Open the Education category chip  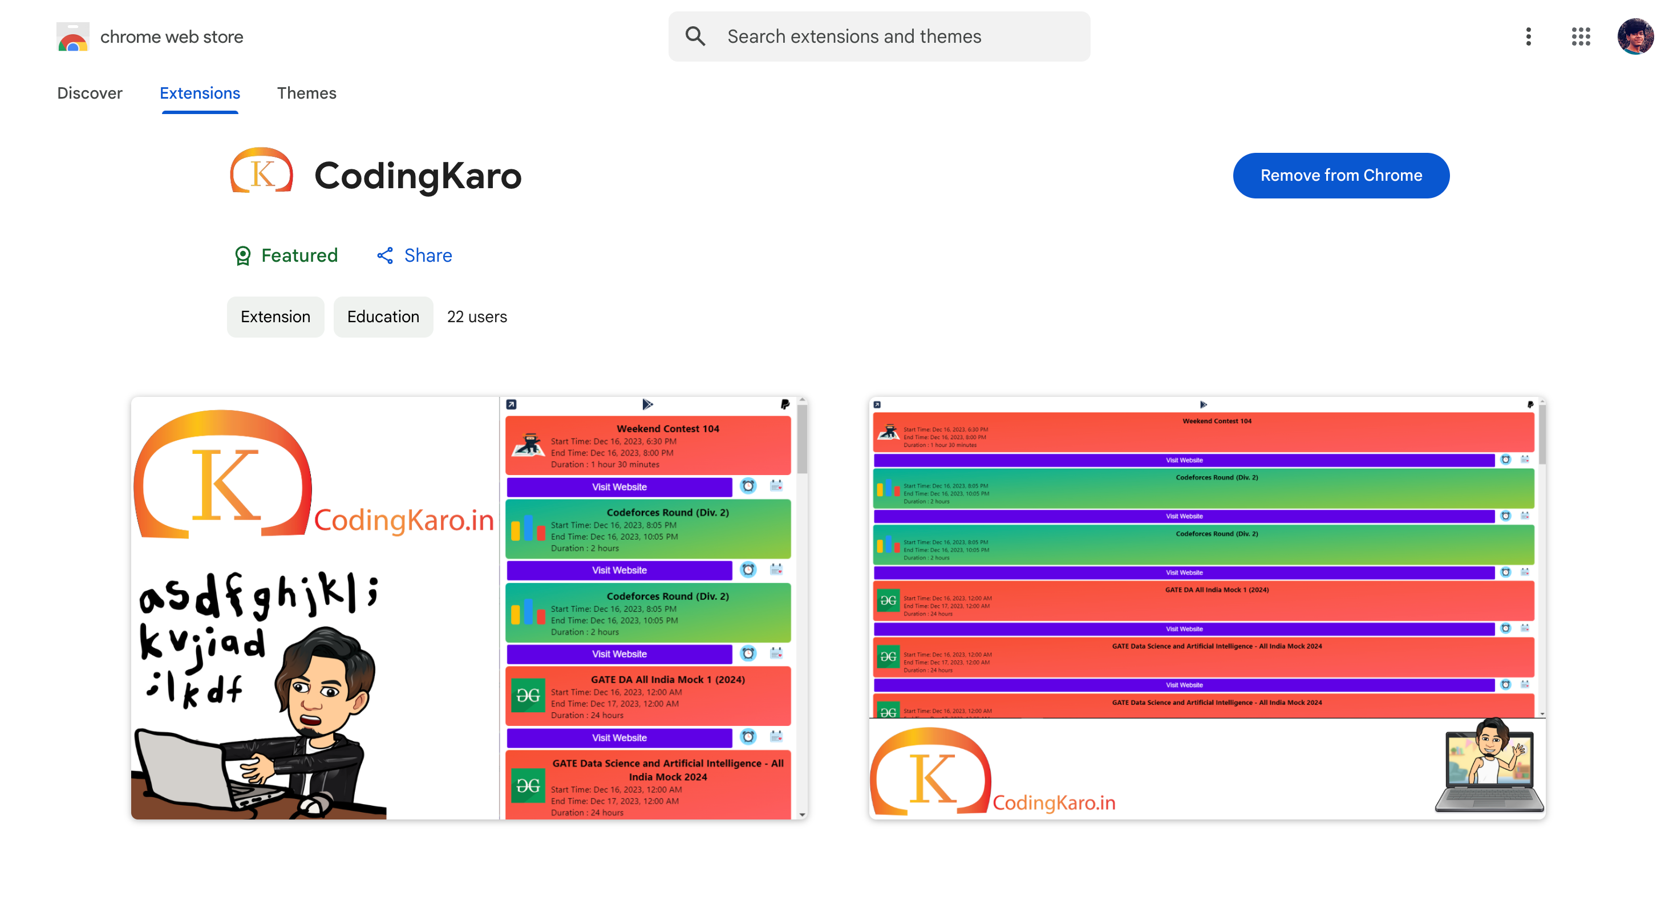[x=383, y=317]
